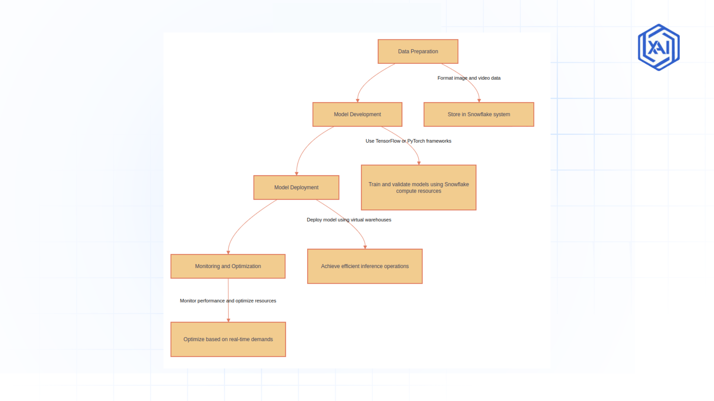Click the Model Development node
The image size is (714, 401).
tap(357, 114)
